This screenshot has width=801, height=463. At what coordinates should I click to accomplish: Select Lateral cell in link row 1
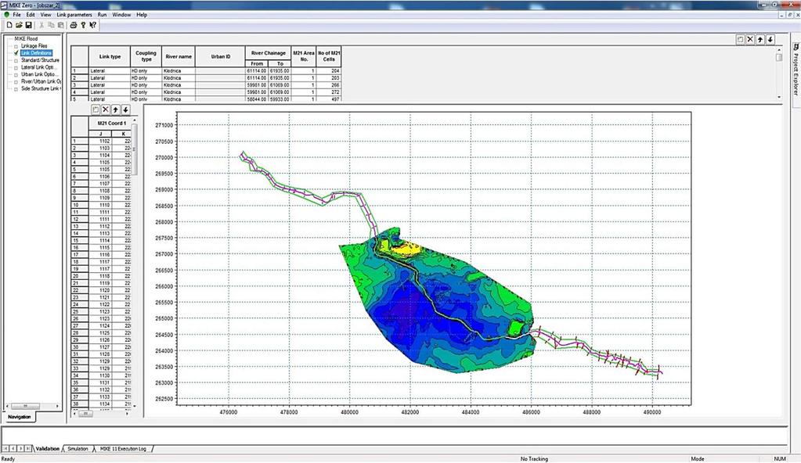[x=110, y=71]
